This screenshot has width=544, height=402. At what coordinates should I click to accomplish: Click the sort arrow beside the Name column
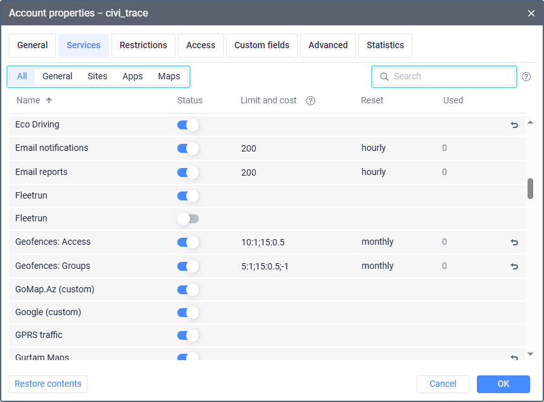[49, 101]
